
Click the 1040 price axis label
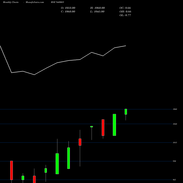coord(175,124)
